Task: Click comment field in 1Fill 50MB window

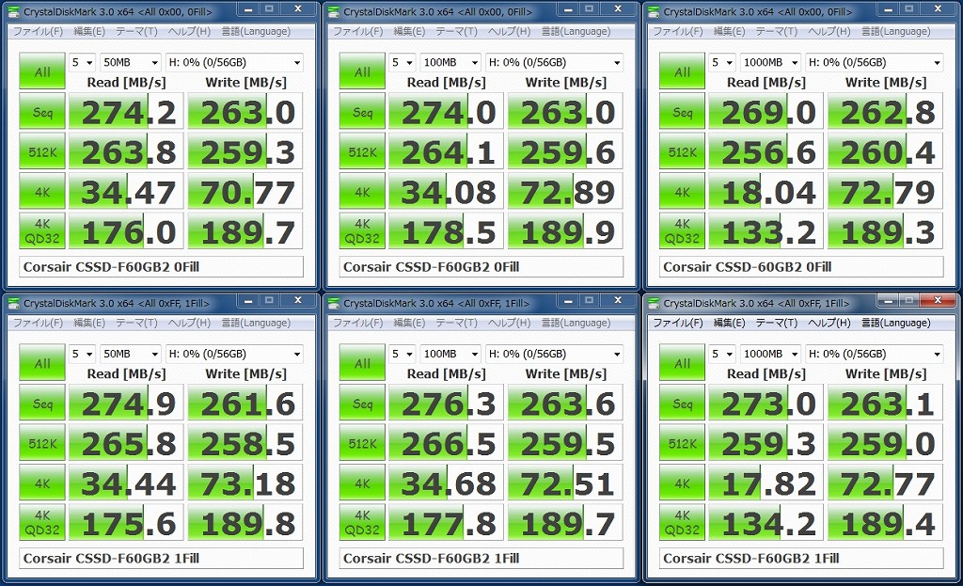Action: pyautogui.click(x=162, y=558)
